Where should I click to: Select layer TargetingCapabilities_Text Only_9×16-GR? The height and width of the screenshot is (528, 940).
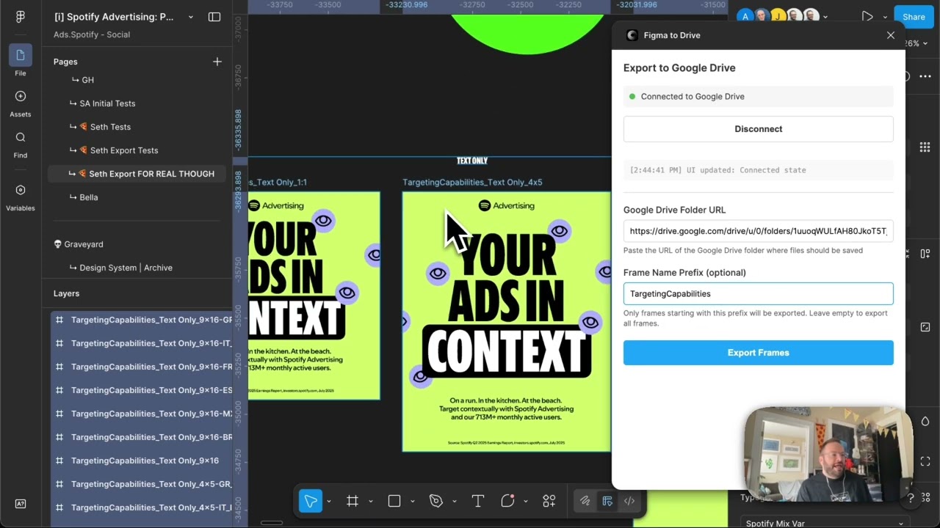coord(142,320)
